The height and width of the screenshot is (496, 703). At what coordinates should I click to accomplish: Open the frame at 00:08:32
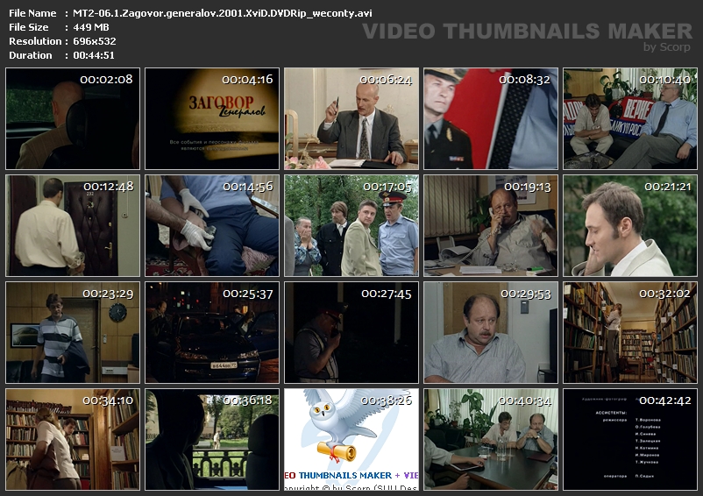[491, 118]
